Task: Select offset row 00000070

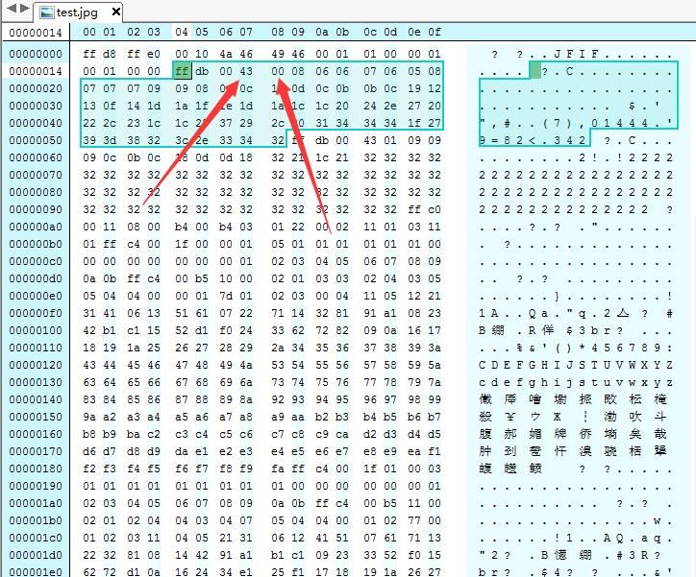Action: (x=36, y=175)
